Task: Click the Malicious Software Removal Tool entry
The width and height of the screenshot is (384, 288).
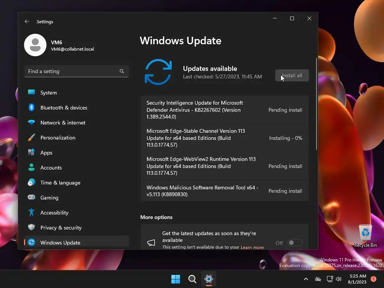Action: click(x=225, y=191)
